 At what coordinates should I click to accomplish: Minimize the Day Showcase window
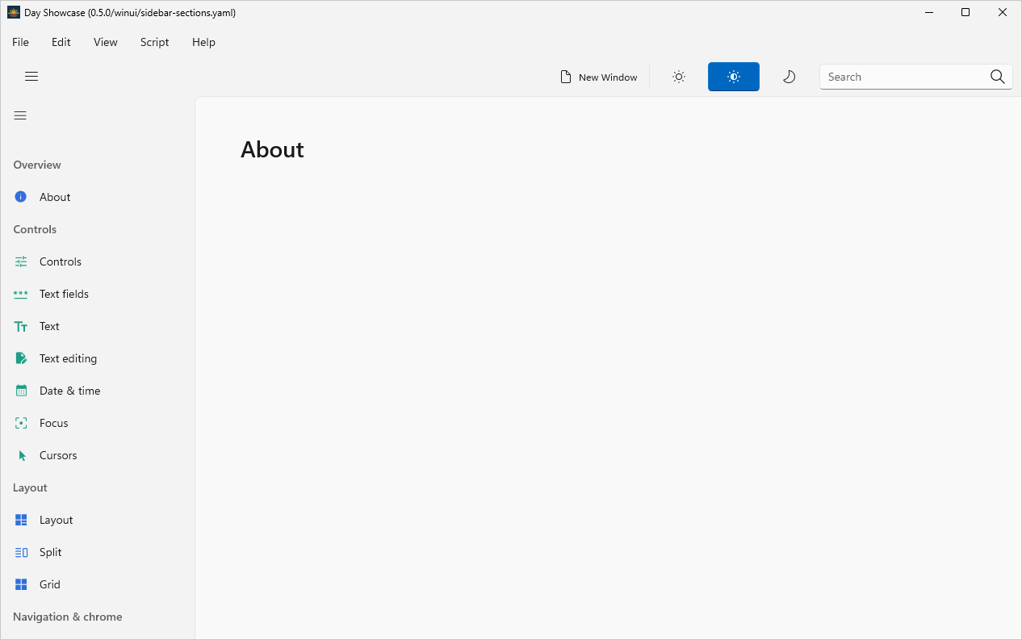click(929, 12)
